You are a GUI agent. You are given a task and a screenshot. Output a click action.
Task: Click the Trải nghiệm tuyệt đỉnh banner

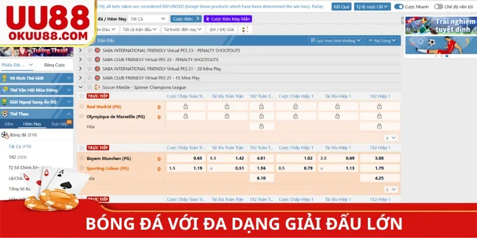point(440,25)
